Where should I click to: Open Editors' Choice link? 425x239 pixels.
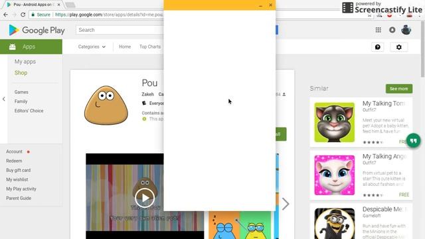29,111
